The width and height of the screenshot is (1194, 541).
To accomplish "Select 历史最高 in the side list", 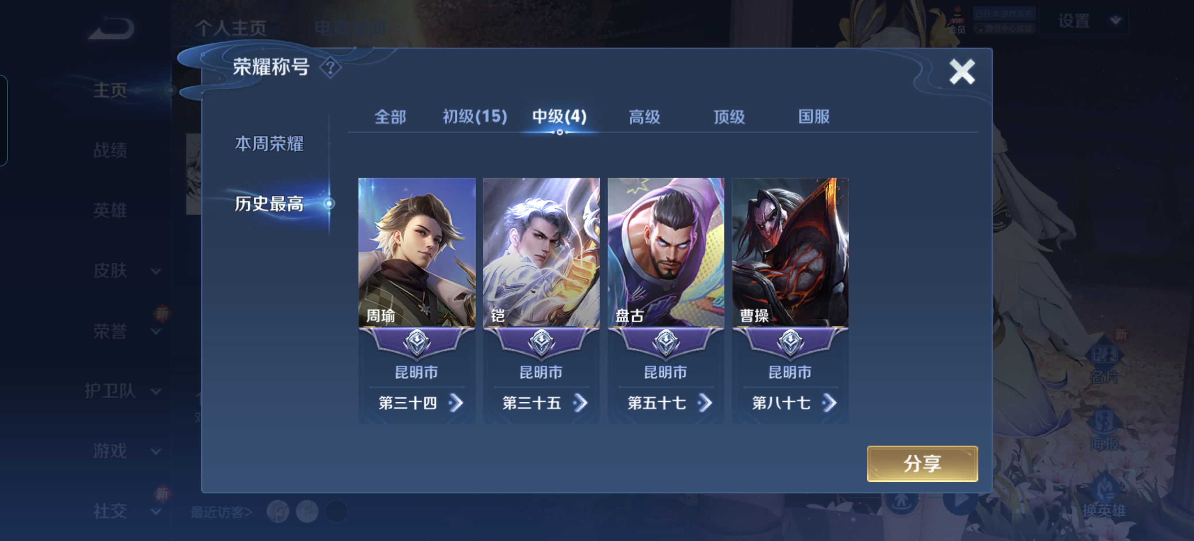I will pos(269,203).
